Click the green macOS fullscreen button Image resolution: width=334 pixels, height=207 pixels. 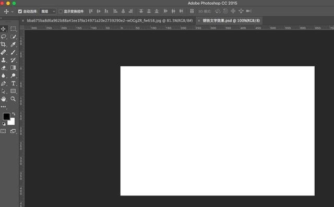(14, 3)
